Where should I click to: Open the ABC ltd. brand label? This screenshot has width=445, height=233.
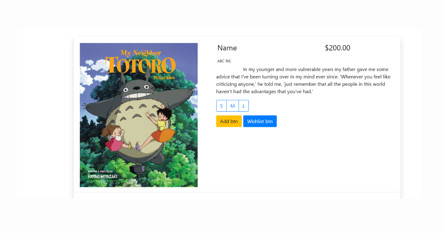click(x=224, y=61)
